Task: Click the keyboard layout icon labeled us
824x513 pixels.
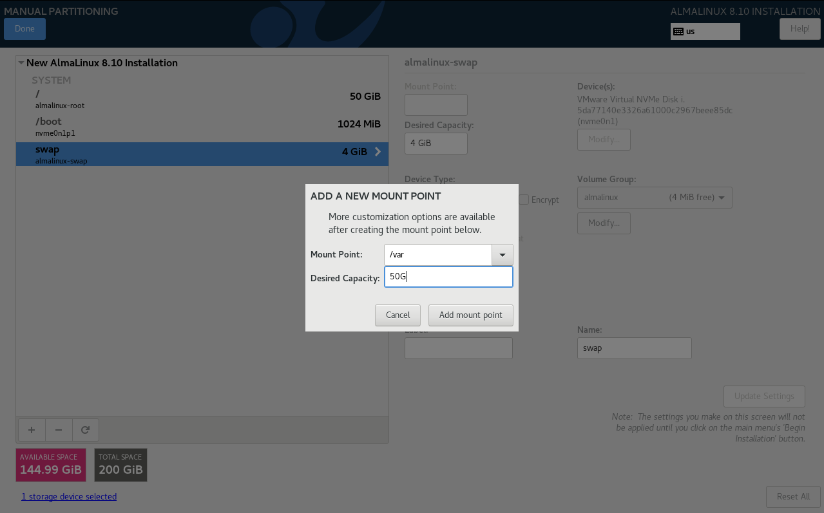Action: [x=678, y=31]
